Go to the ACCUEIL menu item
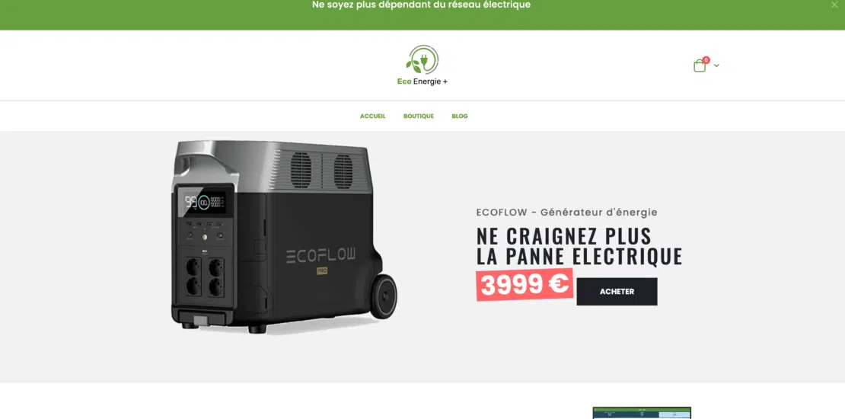The image size is (845, 419). [373, 116]
